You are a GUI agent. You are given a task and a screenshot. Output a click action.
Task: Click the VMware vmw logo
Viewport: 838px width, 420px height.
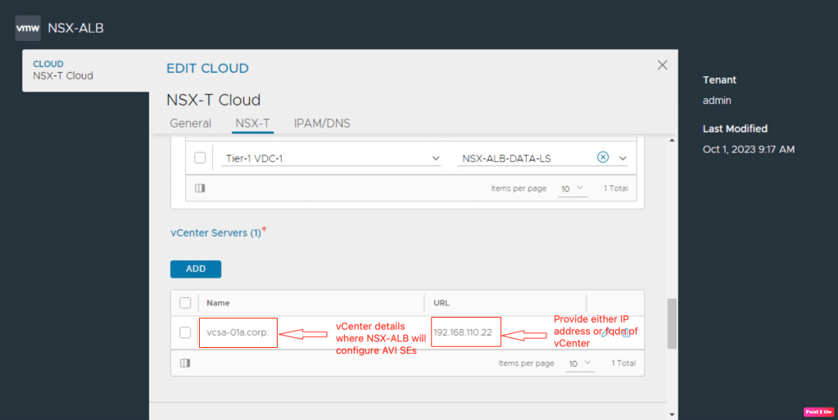[x=28, y=28]
